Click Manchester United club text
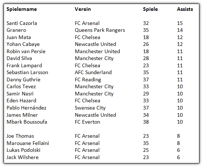The width and height of the screenshot is (203, 167). 98,51
